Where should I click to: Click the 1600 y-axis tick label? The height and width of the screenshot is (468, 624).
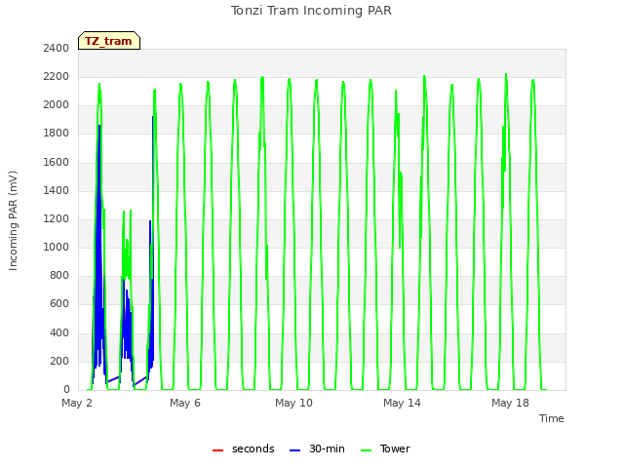pos(57,162)
